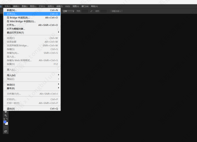Expand the 脚本(R) submenu
197x142 pixels.
point(32,88)
